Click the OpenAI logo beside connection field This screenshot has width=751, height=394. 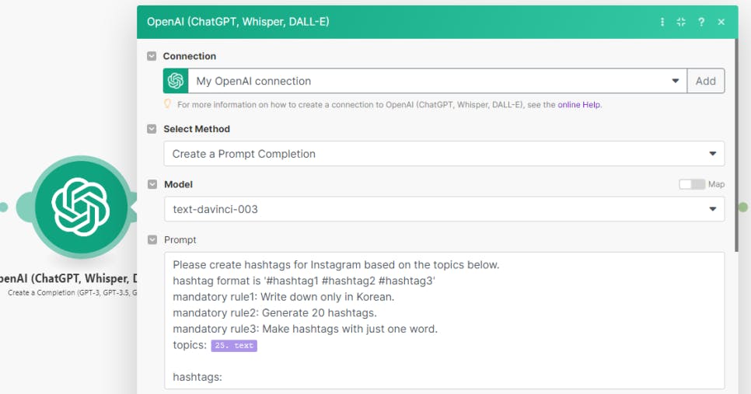tap(176, 81)
